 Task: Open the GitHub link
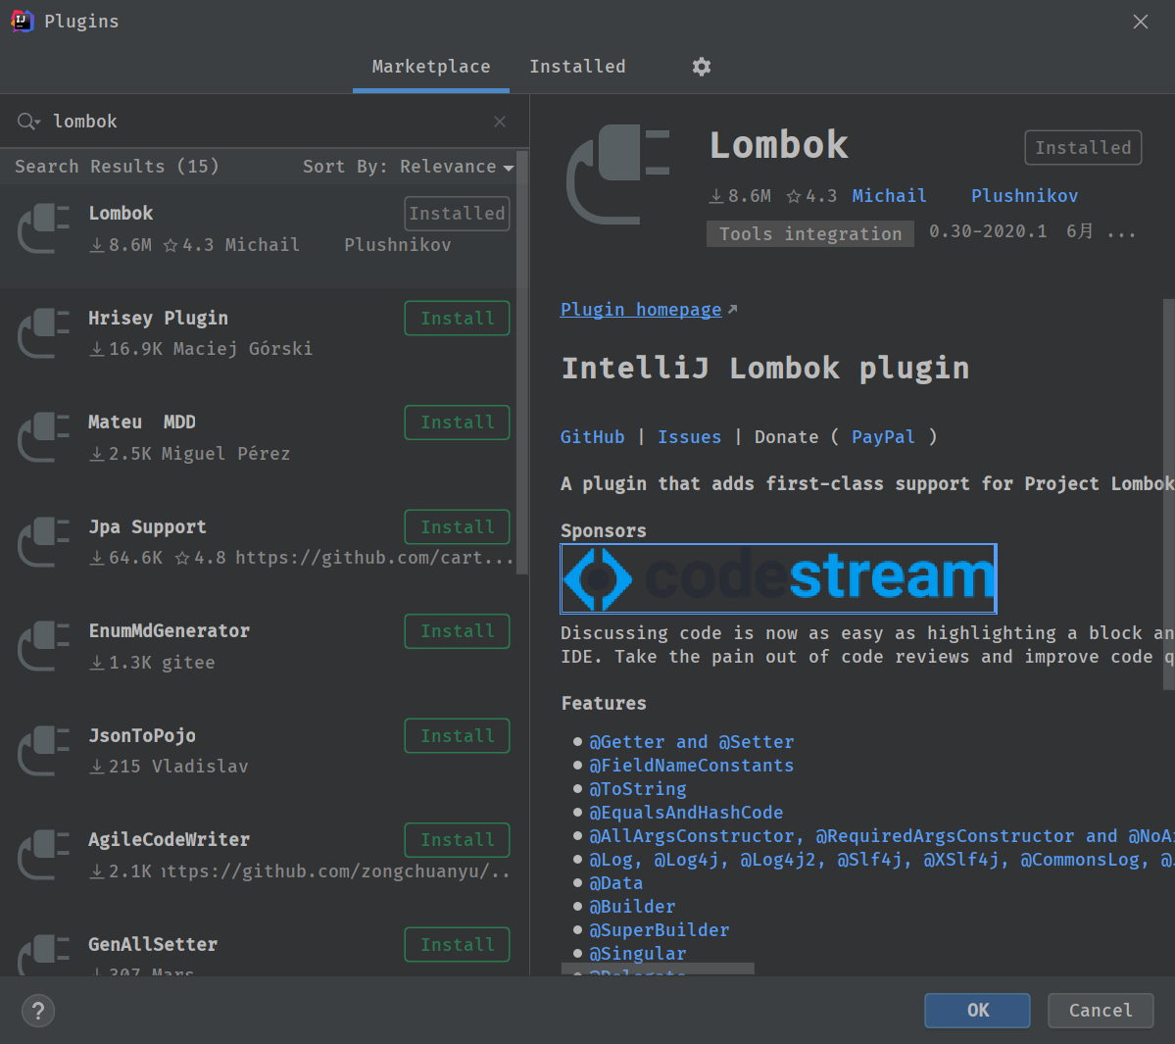(x=592, y=437)
